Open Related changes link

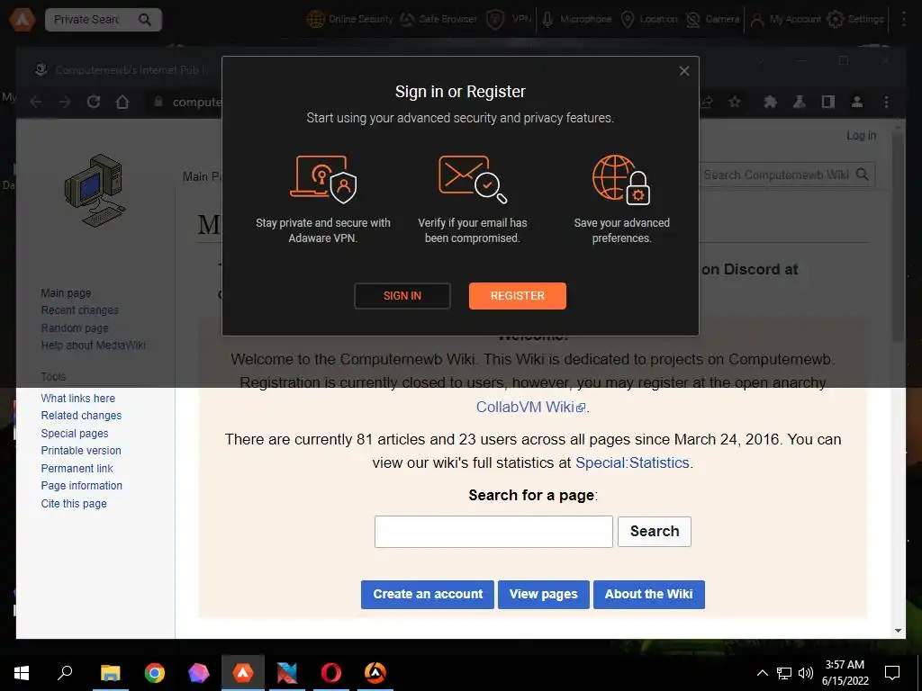click(x=81, y=416)
